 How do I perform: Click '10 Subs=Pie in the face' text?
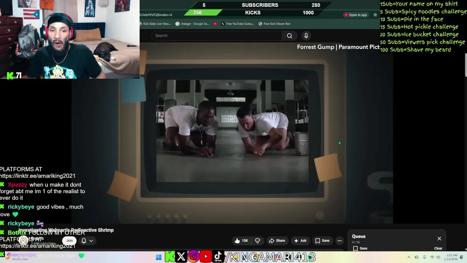(x=412, y=19)
